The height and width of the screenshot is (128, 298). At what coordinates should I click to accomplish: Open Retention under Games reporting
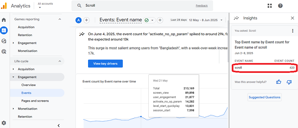25,35
